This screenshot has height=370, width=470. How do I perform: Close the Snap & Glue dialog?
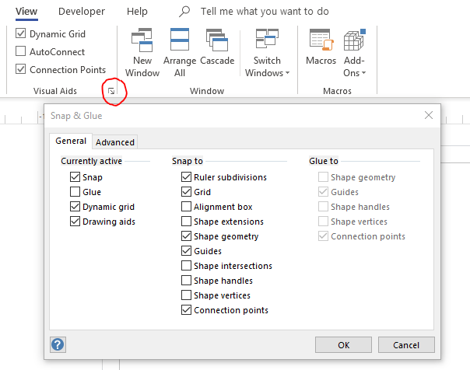(428, 116)
